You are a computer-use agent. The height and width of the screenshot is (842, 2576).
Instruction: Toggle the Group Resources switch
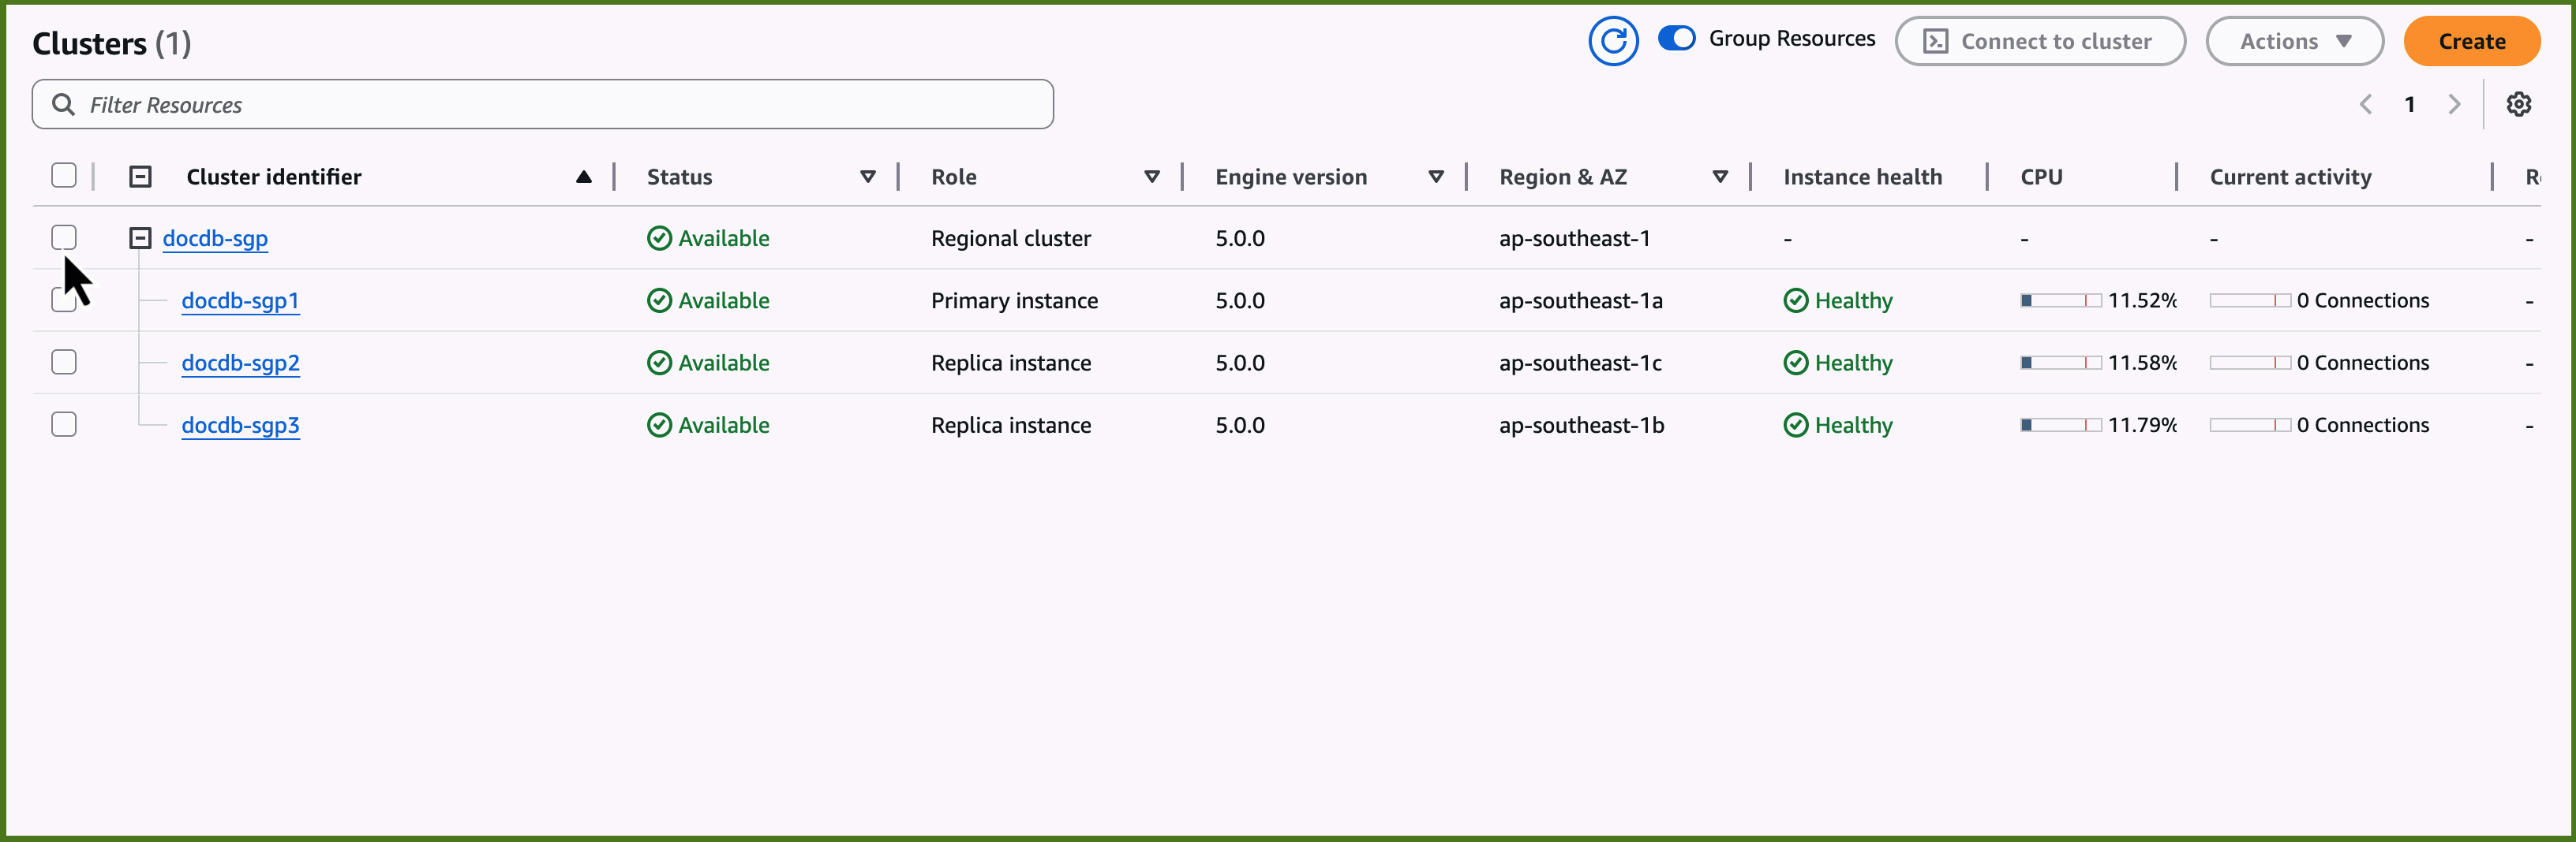point(1676,38)
